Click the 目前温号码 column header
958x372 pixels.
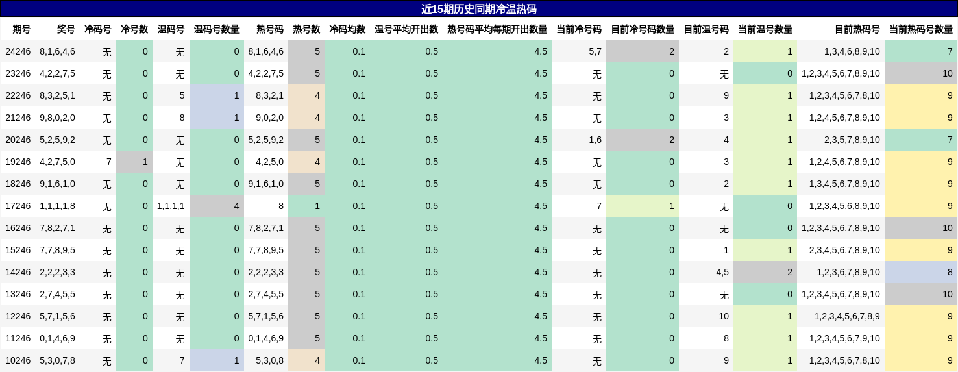click(x=706, y=29)
